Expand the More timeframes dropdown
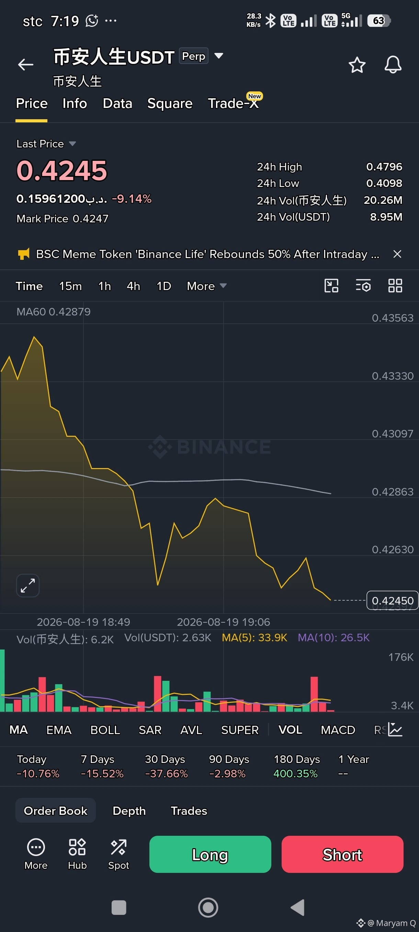419x932 pixels. 206,286
